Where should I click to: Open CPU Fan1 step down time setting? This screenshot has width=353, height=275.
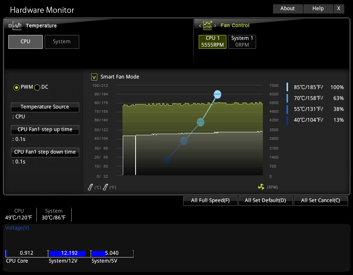(45, 152)
